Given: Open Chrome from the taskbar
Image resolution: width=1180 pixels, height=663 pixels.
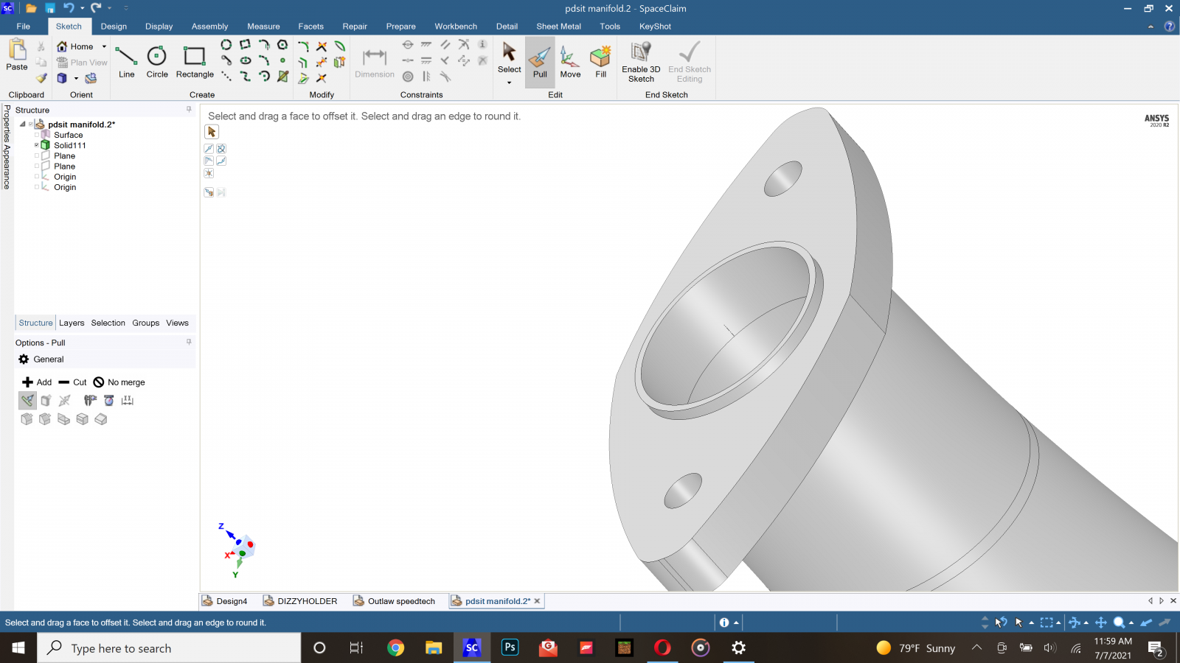Looking at the screenshot, I should [x=396, y=648].
